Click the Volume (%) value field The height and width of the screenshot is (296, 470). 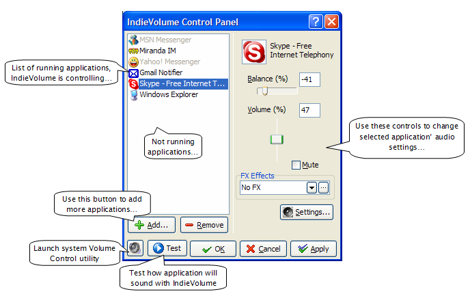point(309,110)
